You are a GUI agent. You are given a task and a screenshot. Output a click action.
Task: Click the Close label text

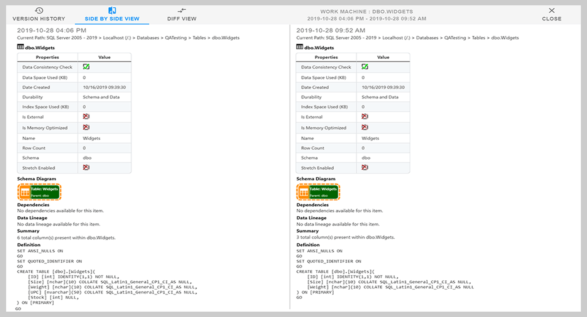point(551,19)
